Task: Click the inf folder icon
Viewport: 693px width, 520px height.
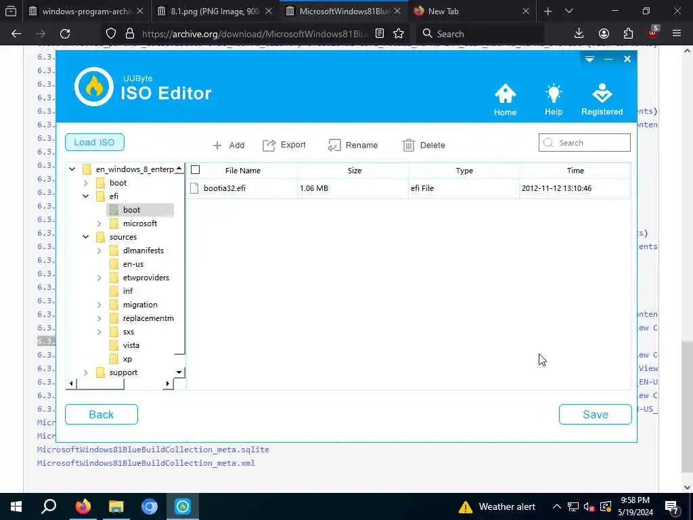Action: pyautogui.click(x=114, y=291)
